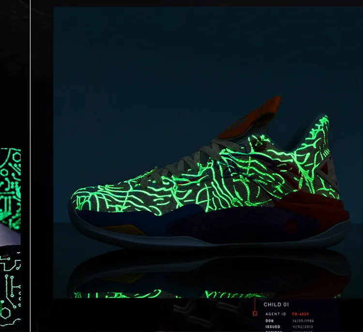The height and width of the screenshot is (332, 363).
Task: Click the red "FD-4020" agent ID value
Action: 301,314
